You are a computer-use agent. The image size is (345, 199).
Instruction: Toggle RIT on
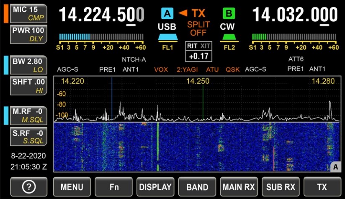tap(192, 46)
